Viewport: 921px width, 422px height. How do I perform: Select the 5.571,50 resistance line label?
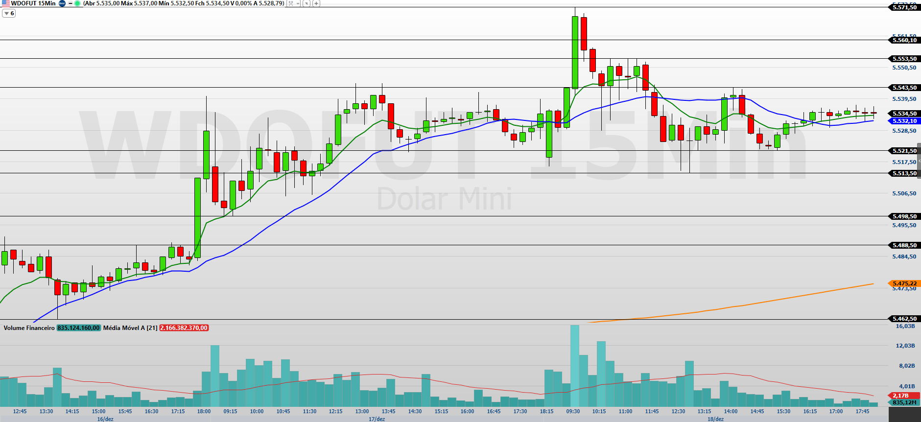point(903,7)
